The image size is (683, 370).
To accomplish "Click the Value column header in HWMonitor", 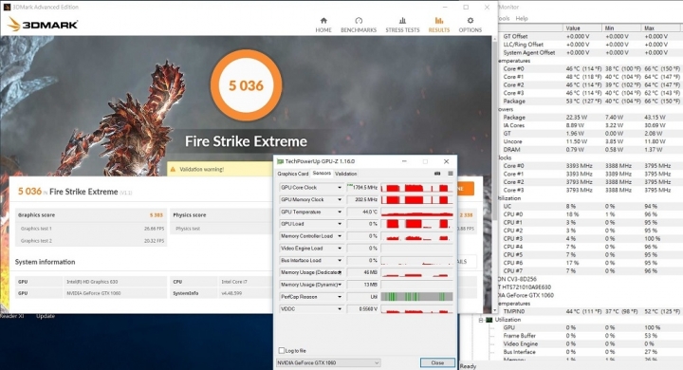I will coord(581,28).
